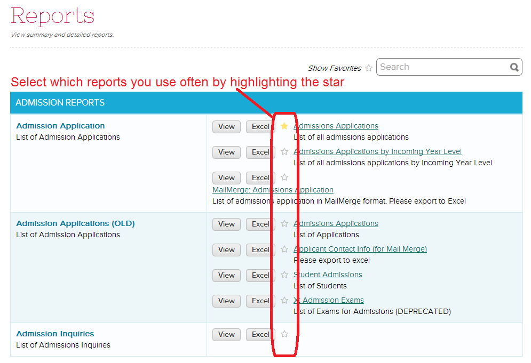Star the X: Admission Exams report

click(x=284, y=301)
